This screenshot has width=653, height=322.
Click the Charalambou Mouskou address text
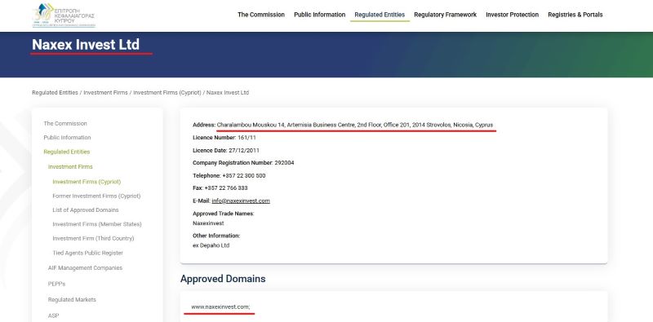click(x=355, y=125)
